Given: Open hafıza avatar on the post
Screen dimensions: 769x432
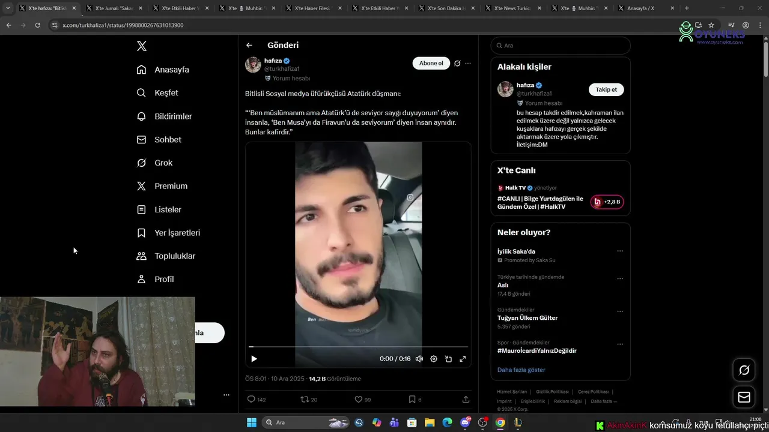Looking at the screenshot, I should point(253,65).
